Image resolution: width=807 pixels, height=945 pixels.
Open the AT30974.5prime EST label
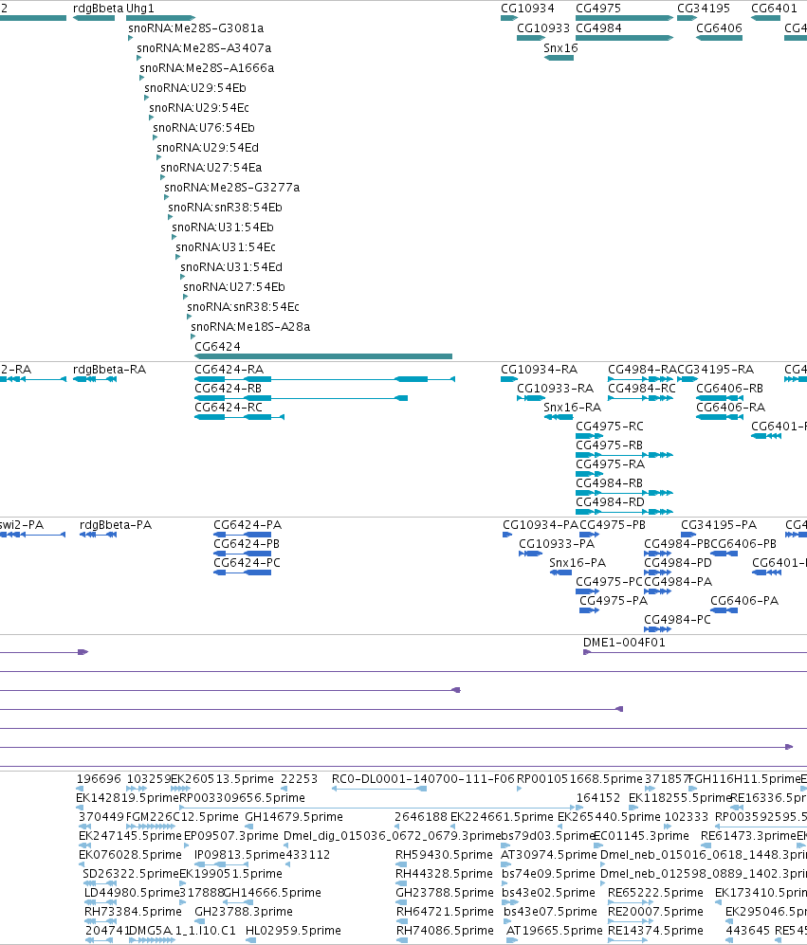[x=549, y=855]
